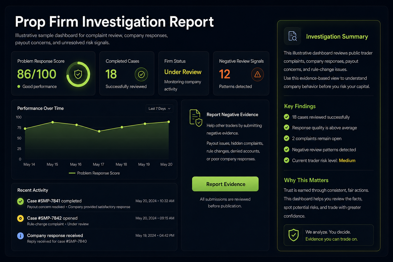The width and height of the screenshot is (393, 262).
Task: Click the 86/100 score value
Action: pyautogui.click(x=37, y=74)
